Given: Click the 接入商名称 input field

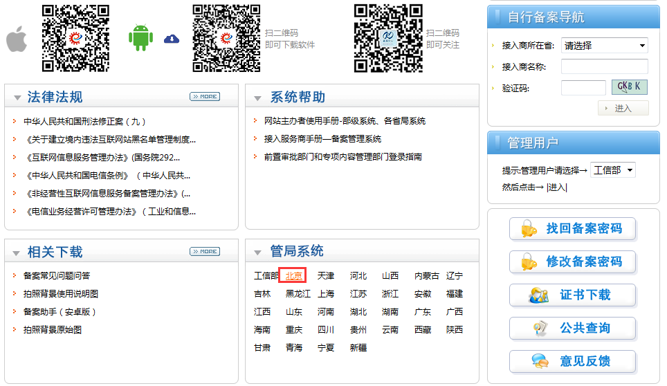Looking at the screenshot, I should click(604, 67).
